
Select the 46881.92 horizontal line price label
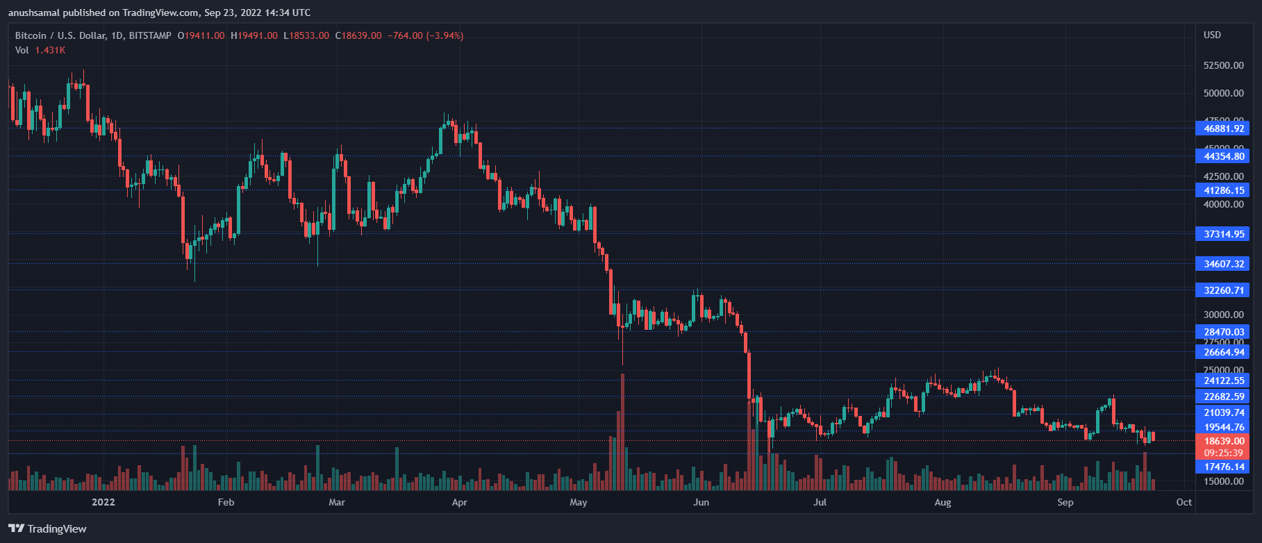click(1224, 128)
